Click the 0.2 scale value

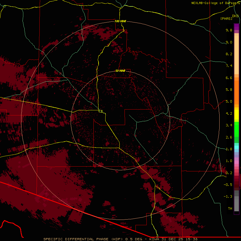click(229, 173)
